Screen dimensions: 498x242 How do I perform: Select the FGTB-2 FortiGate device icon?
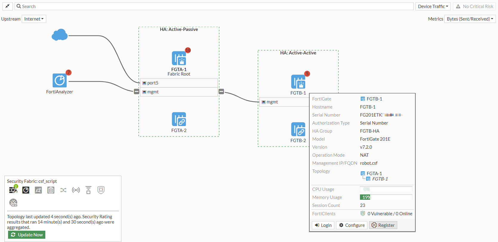(298, 129)
